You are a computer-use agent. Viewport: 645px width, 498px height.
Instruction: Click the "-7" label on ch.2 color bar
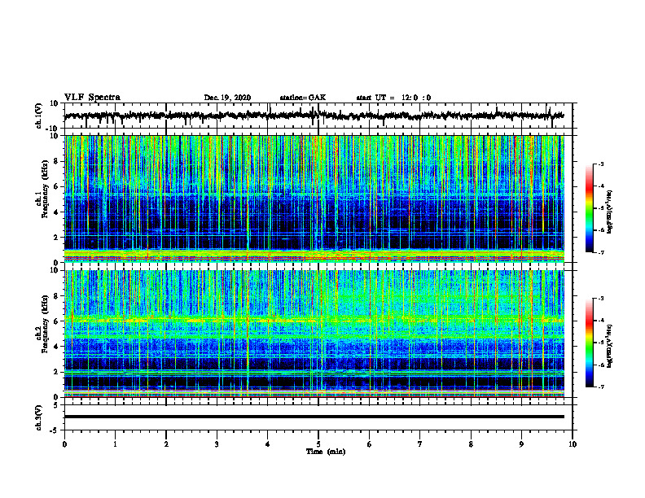point(600,387)
